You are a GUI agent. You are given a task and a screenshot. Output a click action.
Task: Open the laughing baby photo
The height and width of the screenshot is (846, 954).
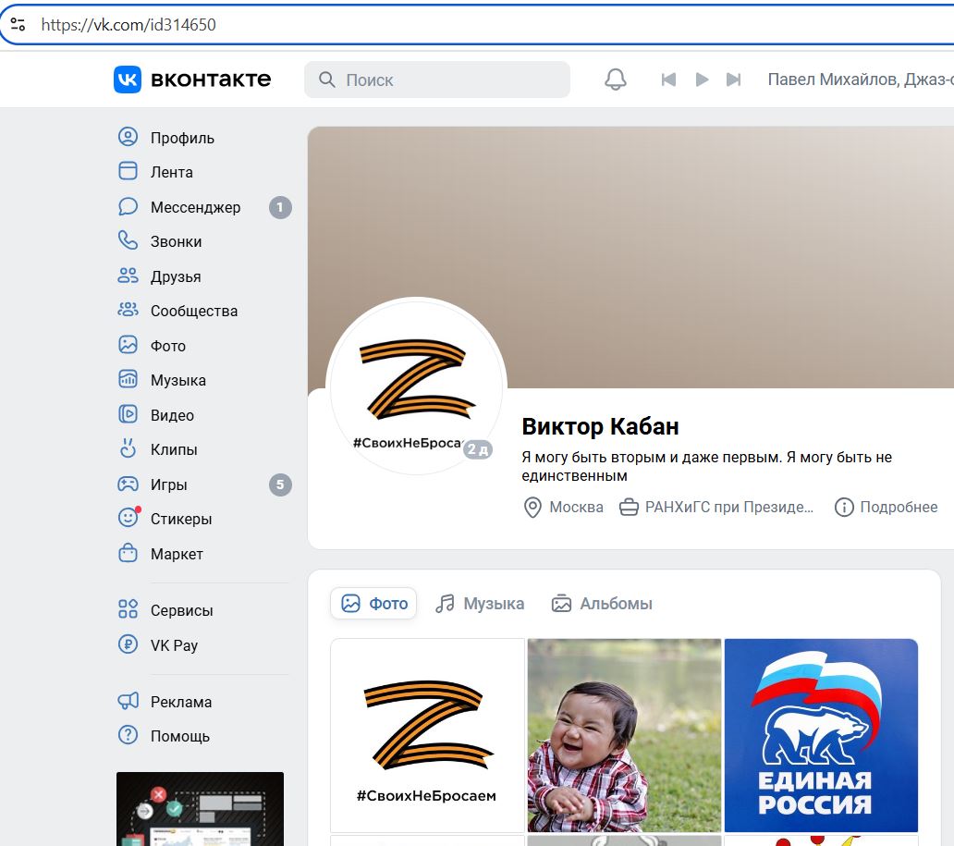pyautogui.click(x=624, y=735)
